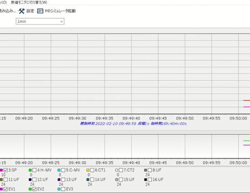Enable the 4:H-MV channel checkbox
This screenshot has width=250, height=193.
pyautogui.click(x=35, y=170)
